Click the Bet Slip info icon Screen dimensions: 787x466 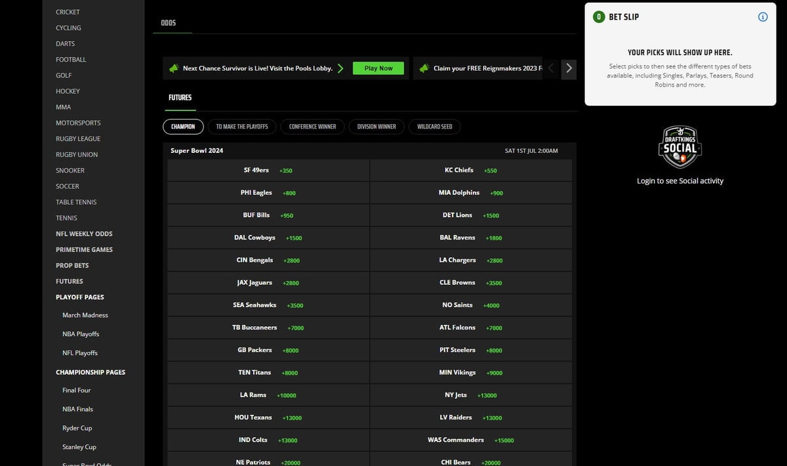[763, 17]
